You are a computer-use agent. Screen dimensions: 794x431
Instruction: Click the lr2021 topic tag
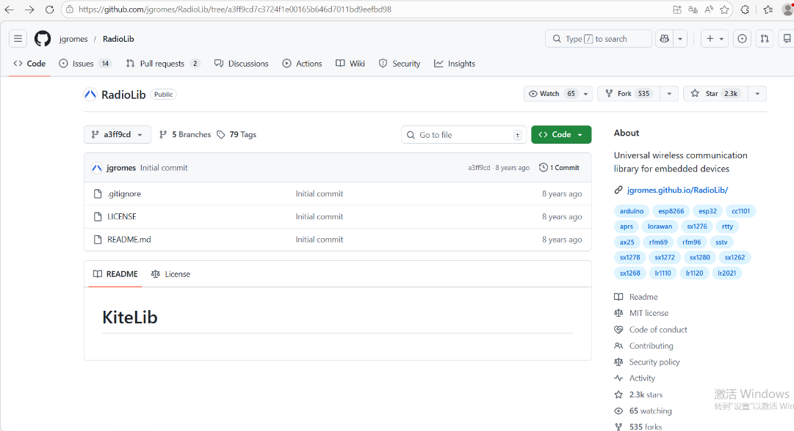(726, 273)
